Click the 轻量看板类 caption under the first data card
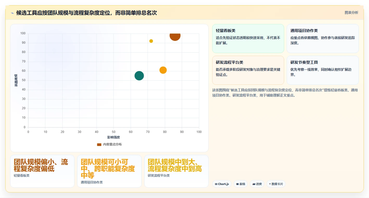 [x=22, y=176]
